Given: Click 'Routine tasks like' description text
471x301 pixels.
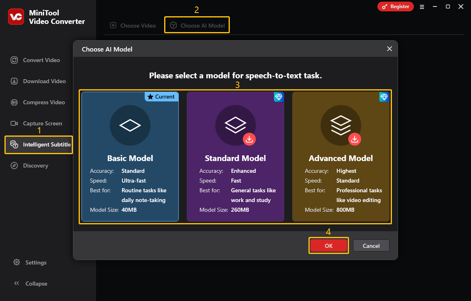Looking at the screenshot, I should (144, 190).
